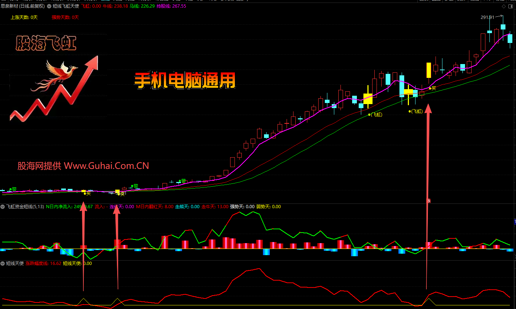Viewport: 516px width, 309px height.
Task: Expand the 短线天使 panel dropdown arrow
Action: coord(3,264)
